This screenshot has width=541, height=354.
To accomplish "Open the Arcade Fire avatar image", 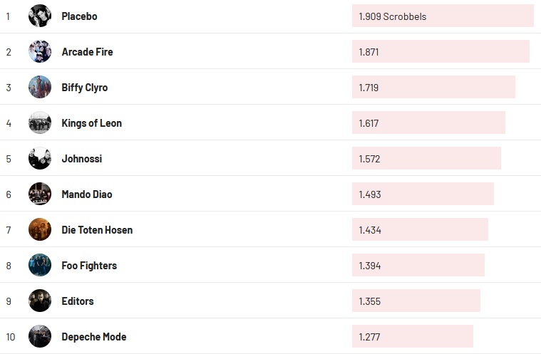I will [40, 51].
